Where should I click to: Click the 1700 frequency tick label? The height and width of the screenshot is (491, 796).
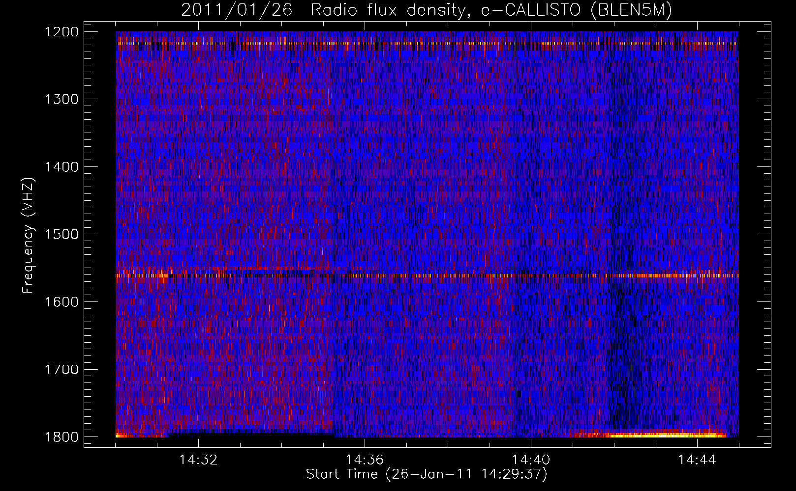pyautogui.click(x=62, y=369)
